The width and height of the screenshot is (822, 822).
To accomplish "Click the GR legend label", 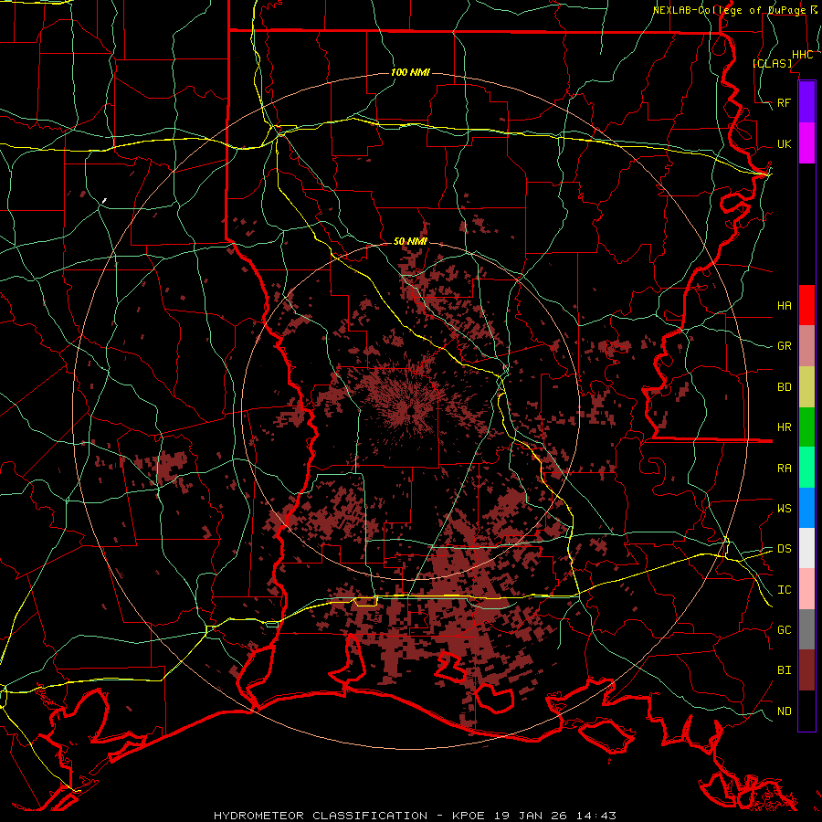I will coord(785,346).
